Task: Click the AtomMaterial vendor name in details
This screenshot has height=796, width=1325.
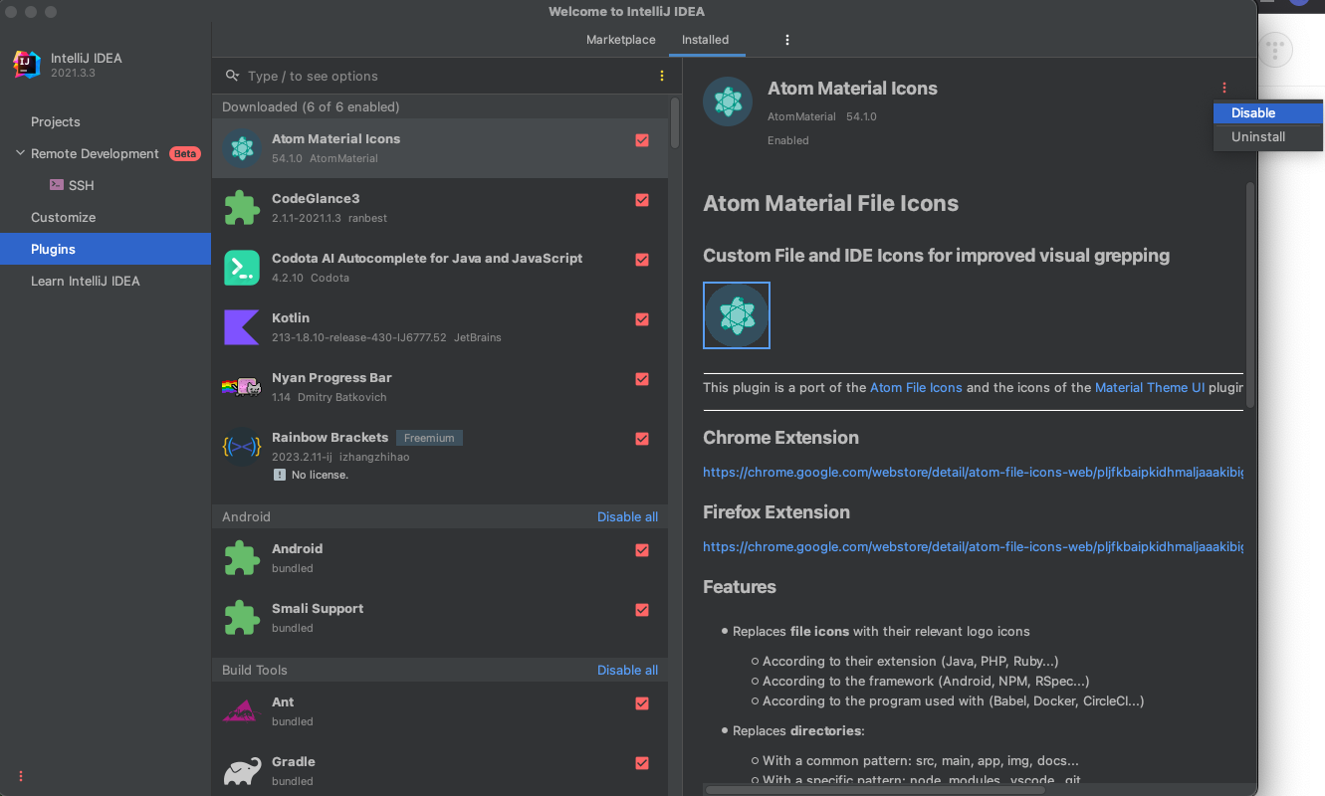Action: point(801,116)
